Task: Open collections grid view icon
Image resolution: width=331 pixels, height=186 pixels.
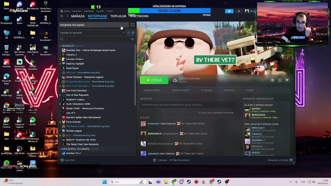Action: point(132,25)
